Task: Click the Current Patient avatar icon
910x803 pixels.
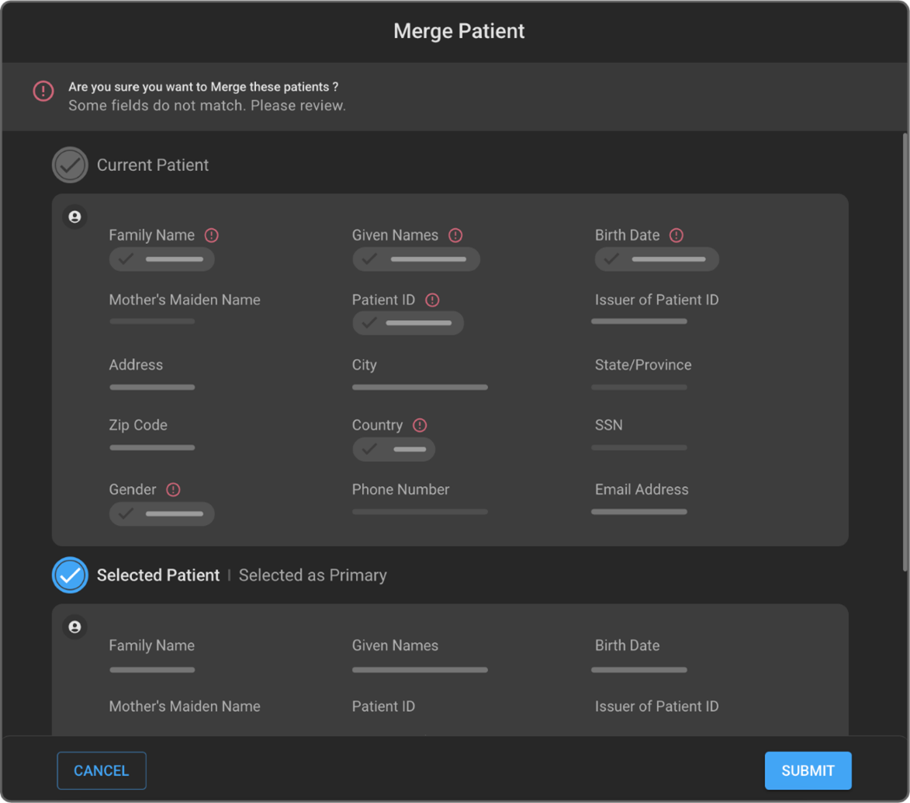Action: tap(74, 217)
